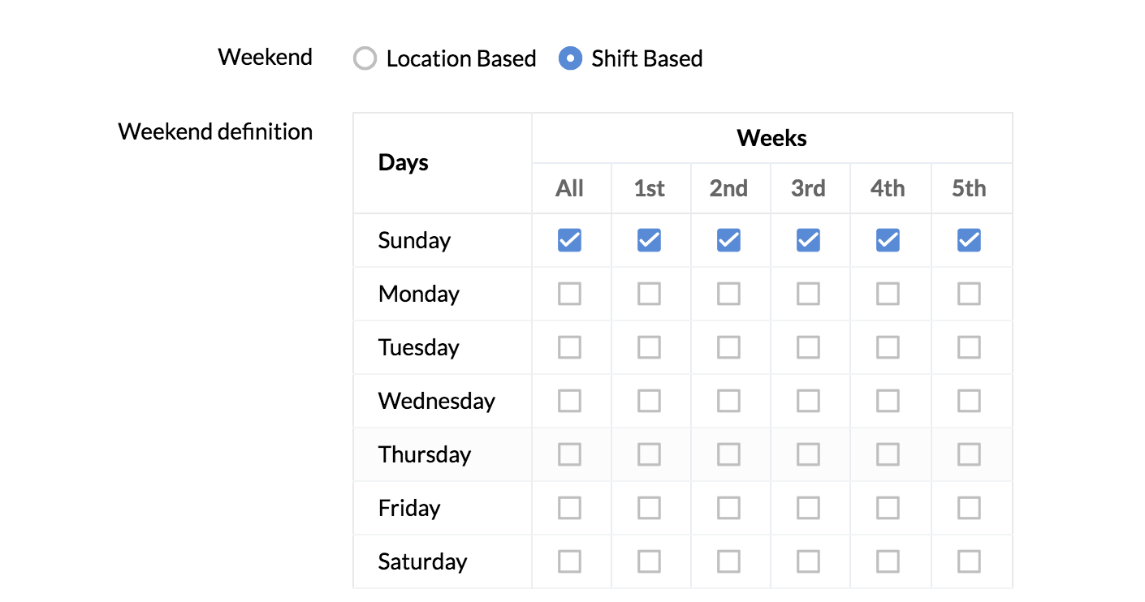
Task: Check Wednesday for the 5th week
Action: coord(969,401)
